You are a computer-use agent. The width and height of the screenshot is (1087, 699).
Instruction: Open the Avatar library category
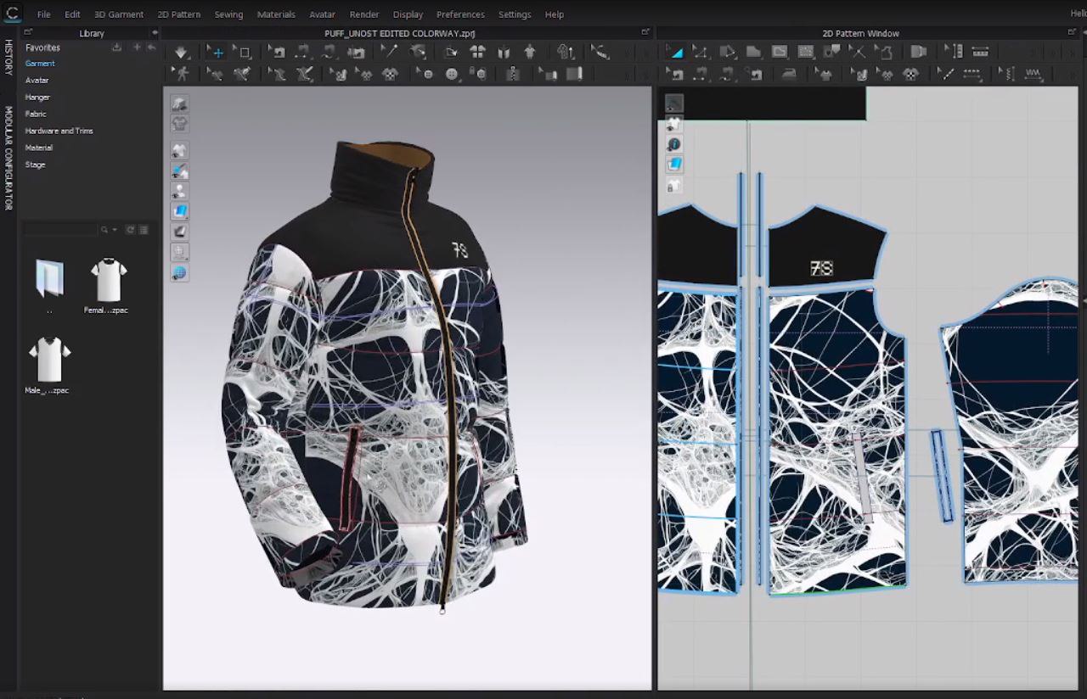[37, 81]
